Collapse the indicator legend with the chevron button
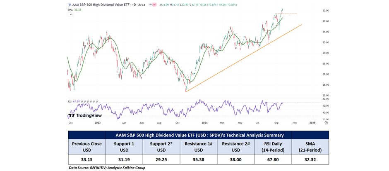The height and width of the screenshot is (171, 389). (x=70, y=15)
